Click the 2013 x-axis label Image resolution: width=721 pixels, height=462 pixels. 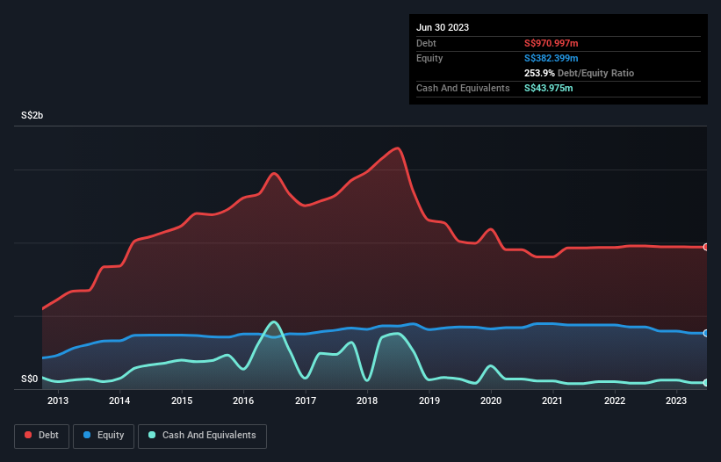coord(58,401)
